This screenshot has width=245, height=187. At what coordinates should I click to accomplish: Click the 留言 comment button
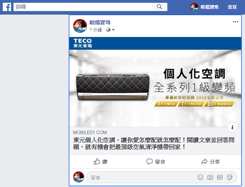click(156, 161)
